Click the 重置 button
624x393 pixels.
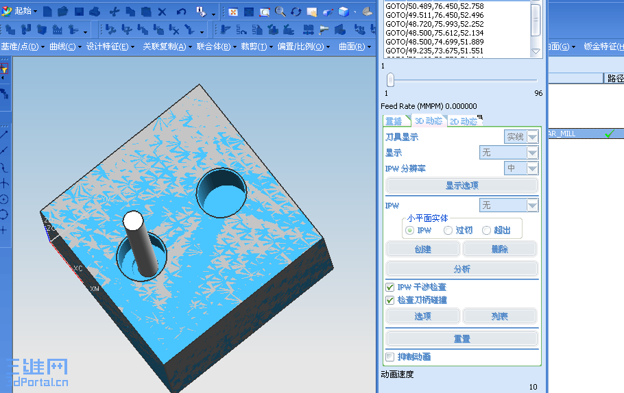pos(461,338)
